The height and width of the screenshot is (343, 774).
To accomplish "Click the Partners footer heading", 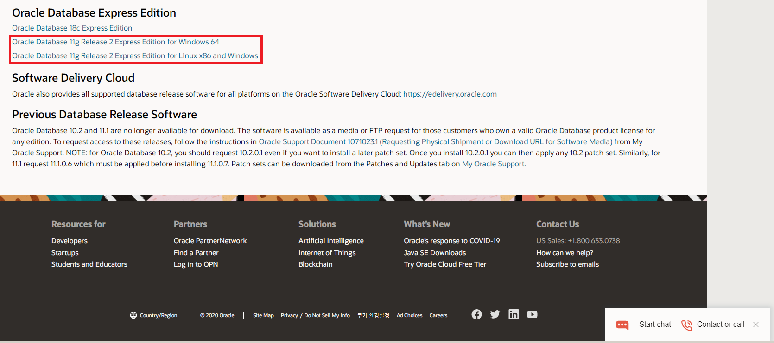I will [190, 224].
